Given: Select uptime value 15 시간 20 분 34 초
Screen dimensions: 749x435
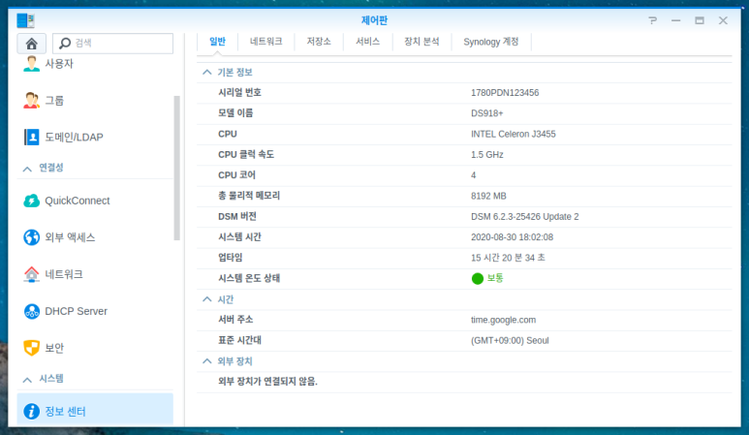Looking at the screenshot, I should pos(508,258).
